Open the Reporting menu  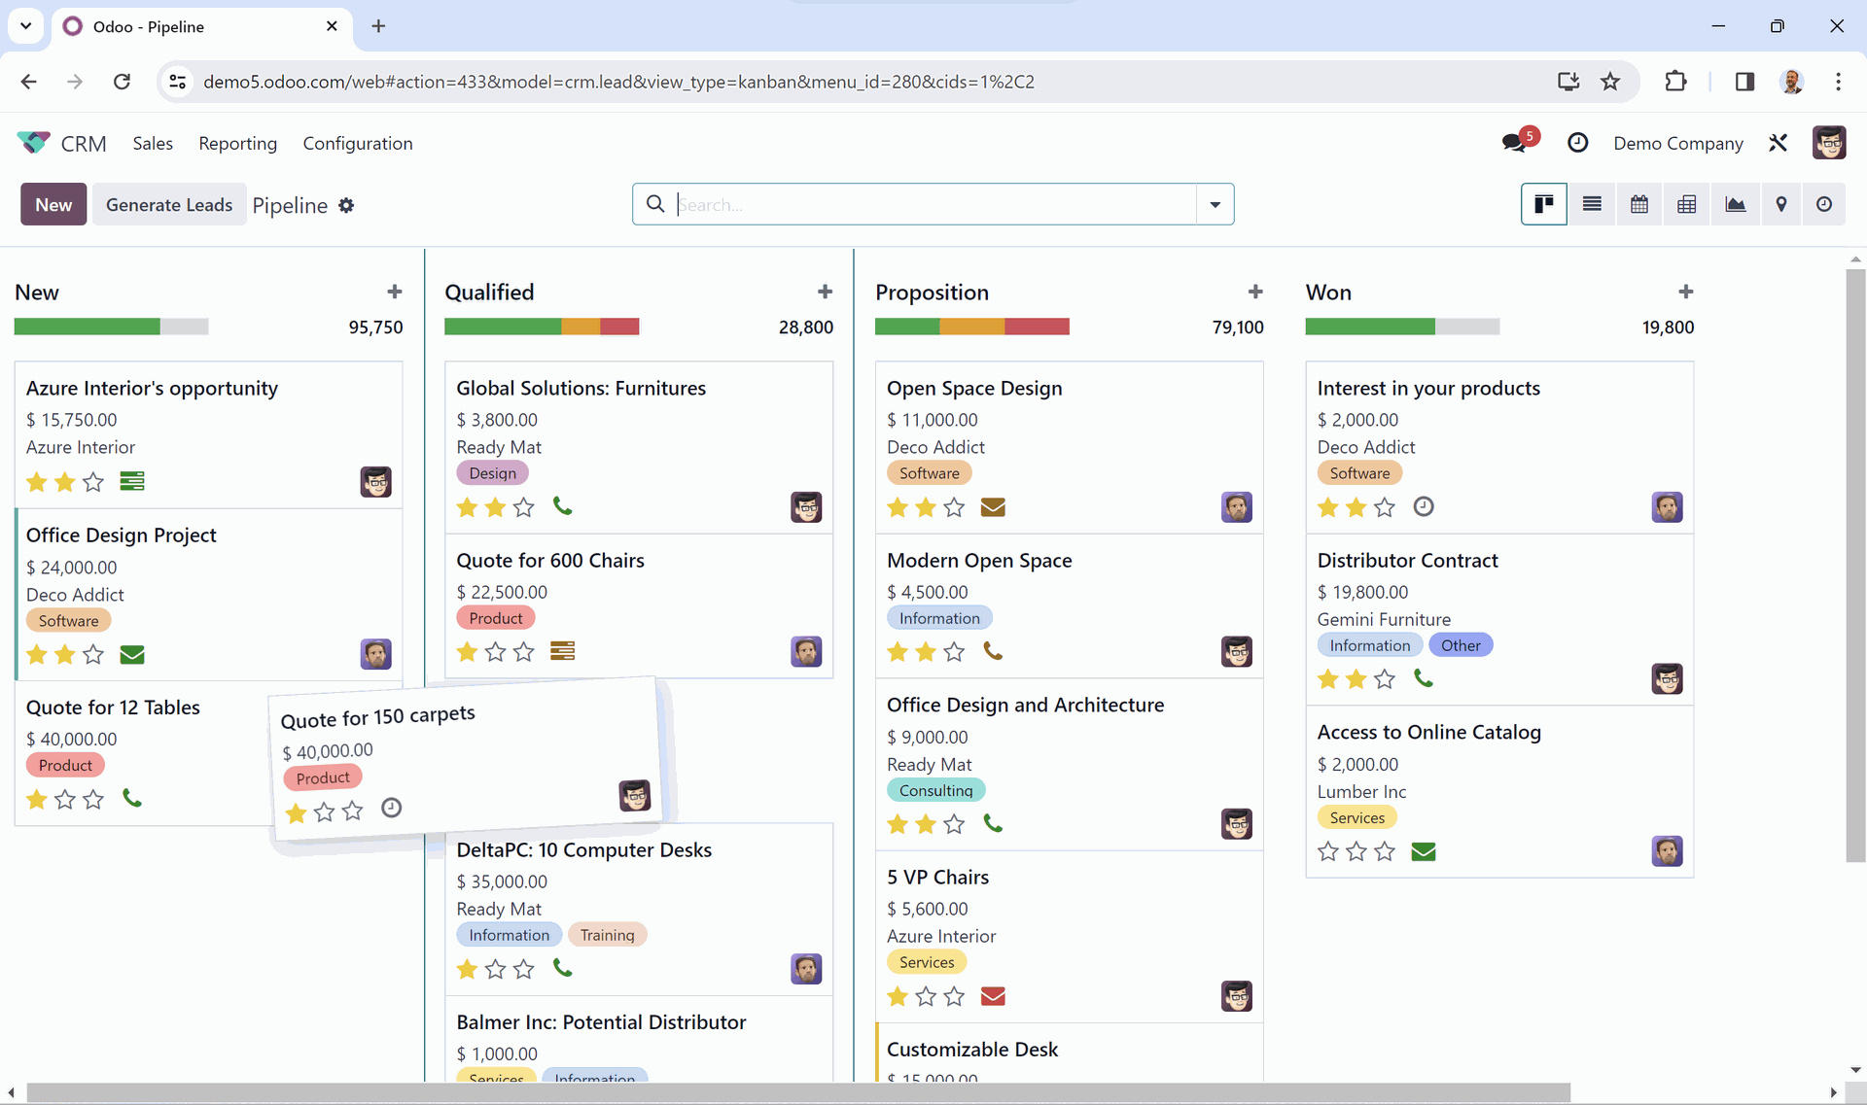237,143
